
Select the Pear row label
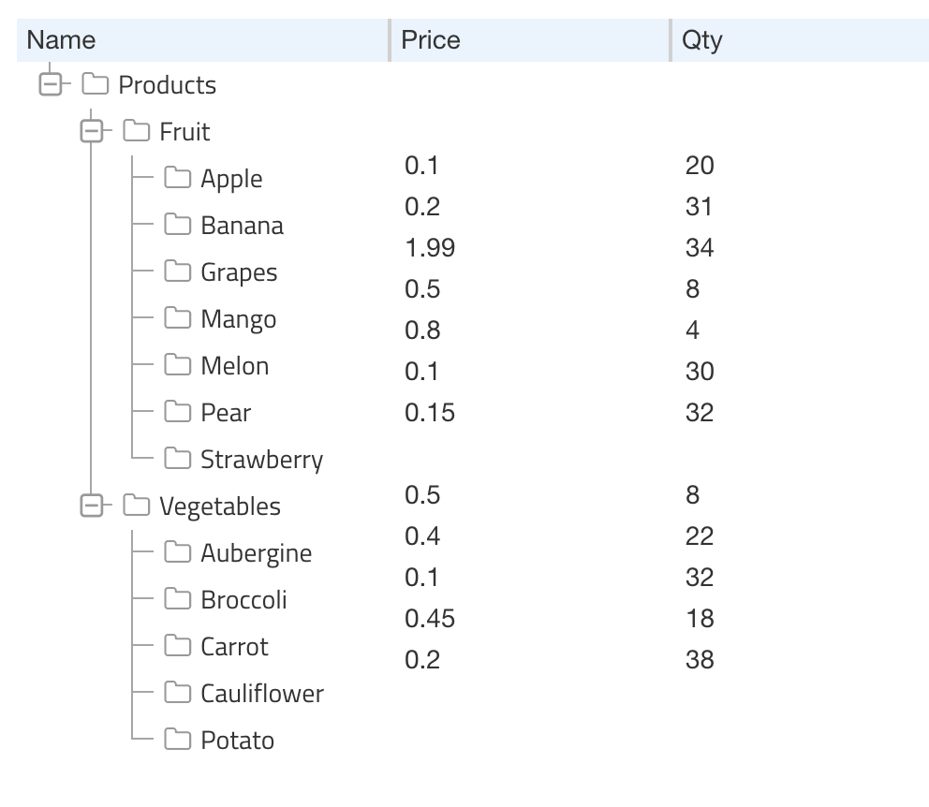click(x=226, y=413)
